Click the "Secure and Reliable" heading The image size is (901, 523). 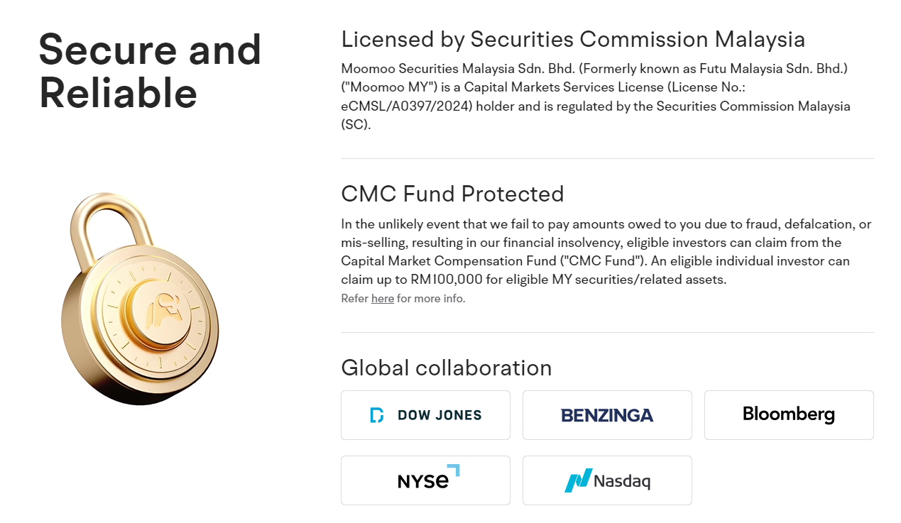pos(151,71)
